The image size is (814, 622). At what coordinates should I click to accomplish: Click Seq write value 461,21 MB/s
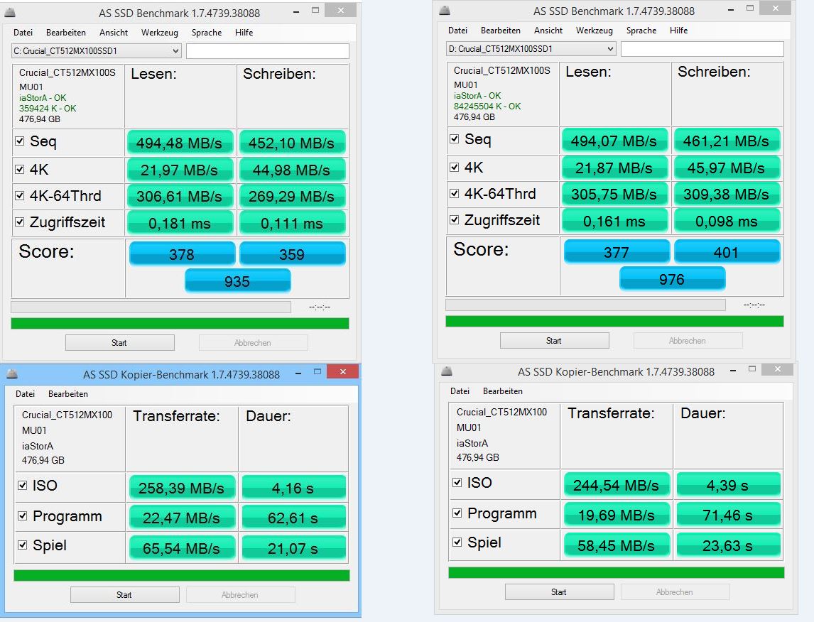726,141
